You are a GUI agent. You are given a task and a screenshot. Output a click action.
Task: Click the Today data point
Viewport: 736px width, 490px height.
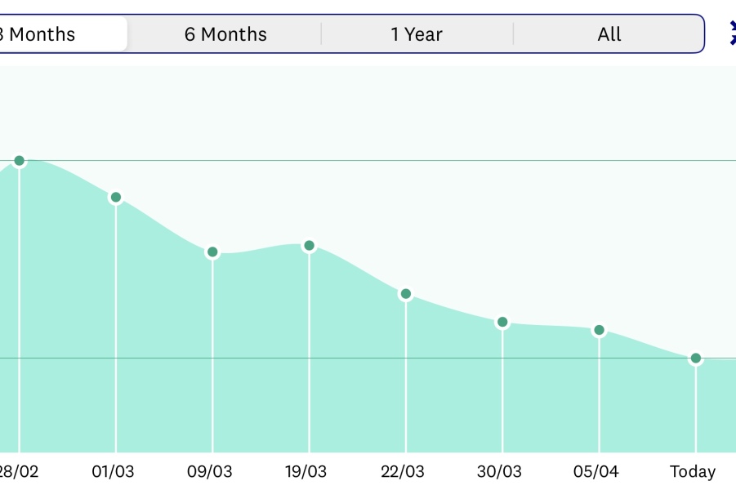[696, 359]
